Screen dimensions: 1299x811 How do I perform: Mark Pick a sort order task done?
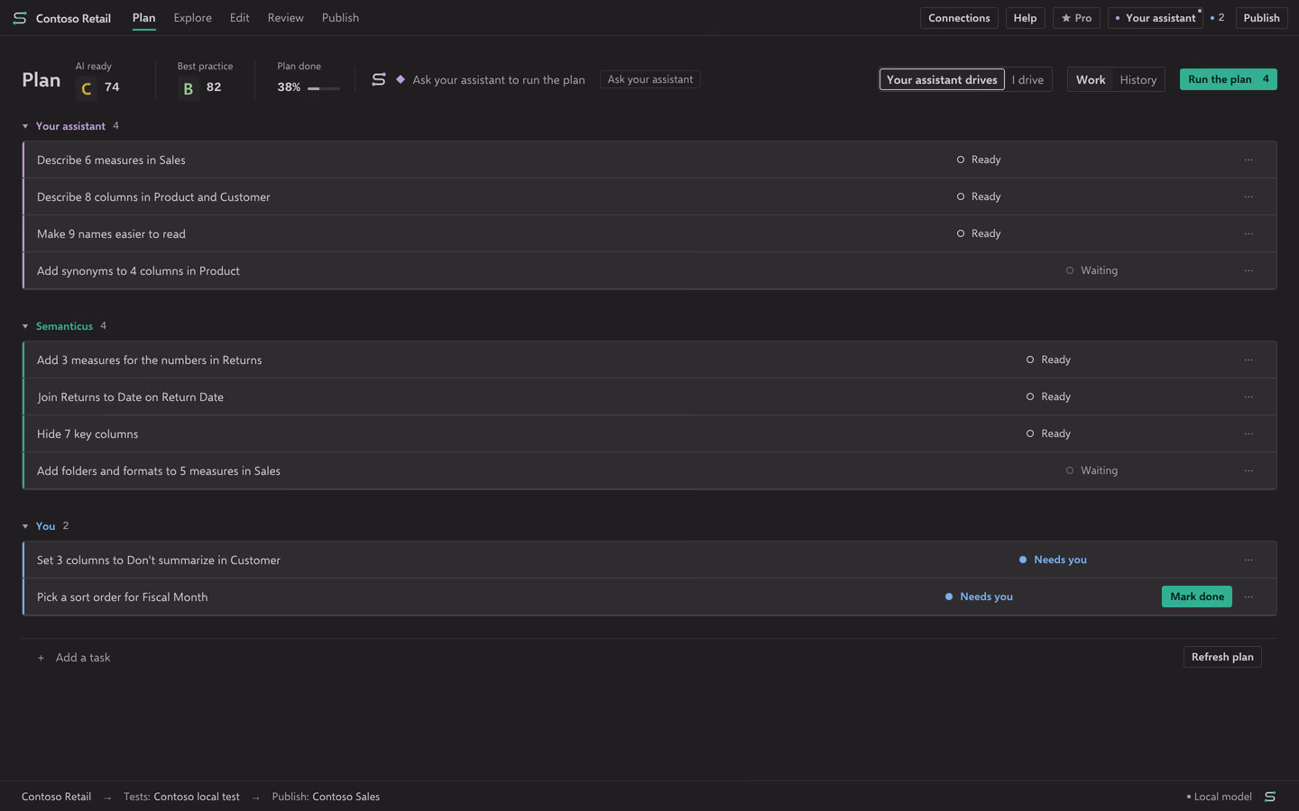1196,597
